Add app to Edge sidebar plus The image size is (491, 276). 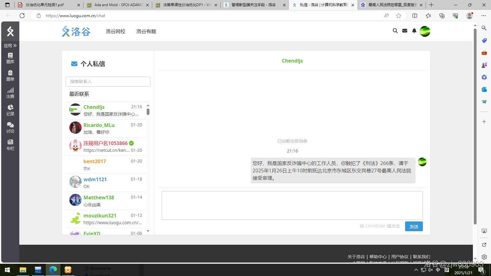point(484,122)
